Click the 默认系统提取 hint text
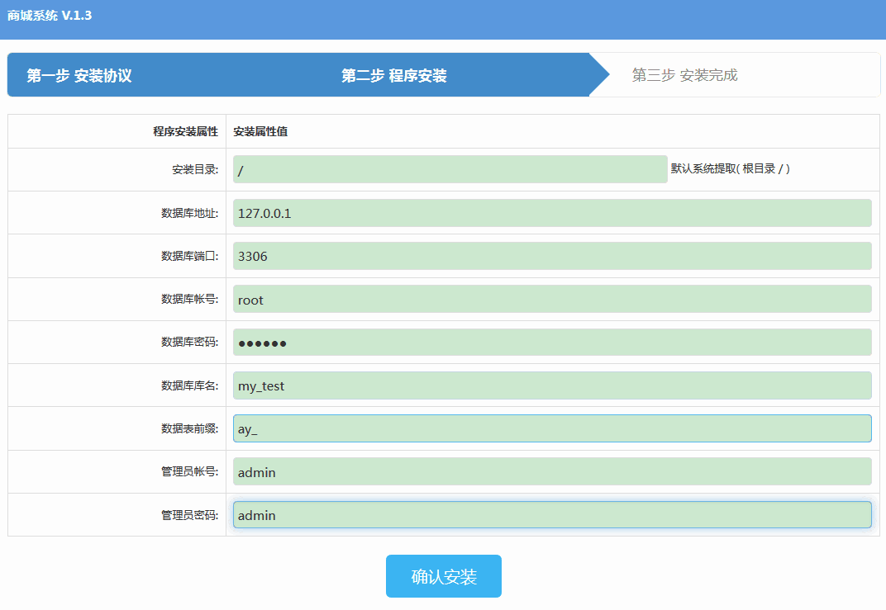Image resolution: width=886 pixels, height=610 pixels. pos(730,168)
